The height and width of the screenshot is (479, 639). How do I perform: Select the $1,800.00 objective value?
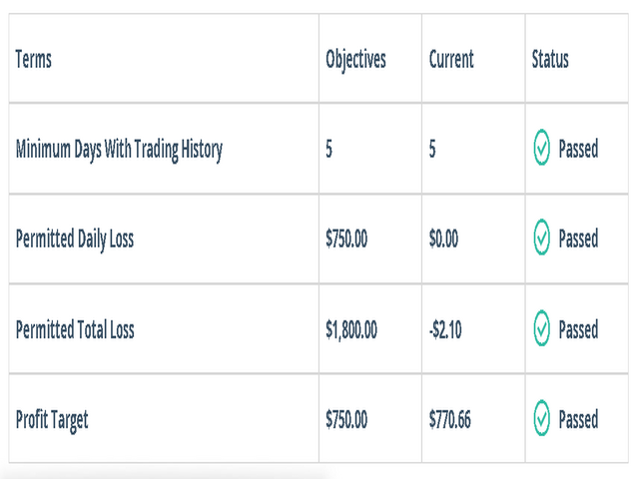351,329
